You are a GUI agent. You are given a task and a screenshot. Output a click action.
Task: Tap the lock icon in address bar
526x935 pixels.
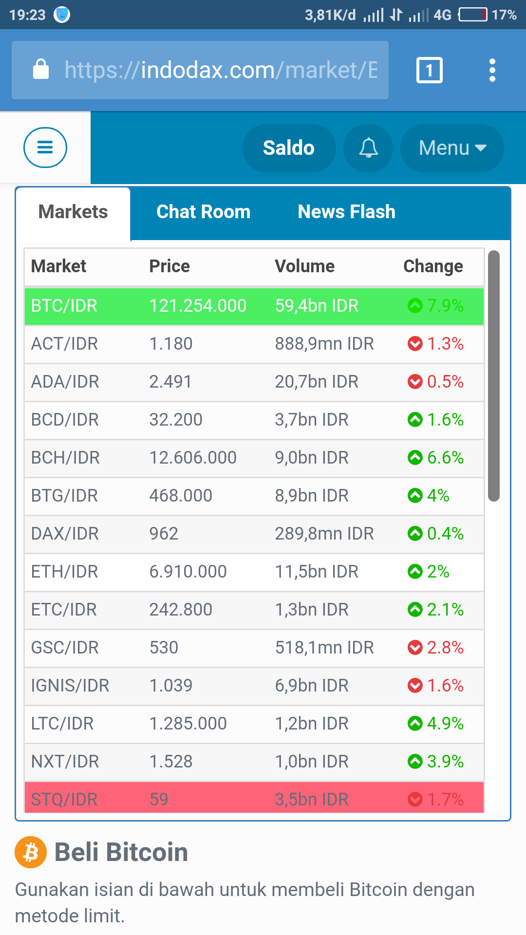41,70
